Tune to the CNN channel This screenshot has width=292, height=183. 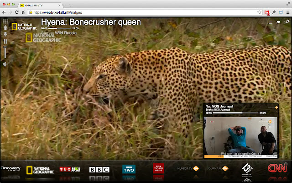(277, 169)
